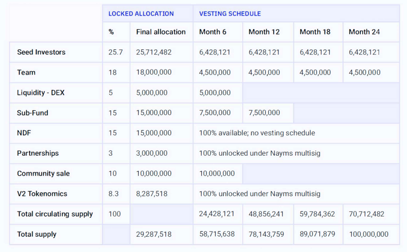Select the NDF row label
The image size is (407, 252).
pyautogui.click(x=24, y=133)
